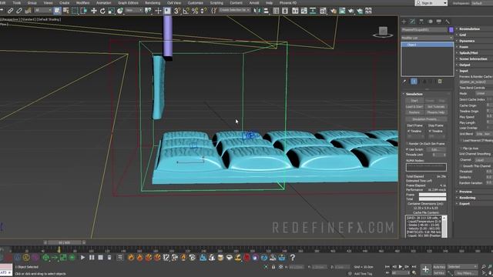Expand the Output rollout
This screenshot has height=277, width=493.
tap(464, 65)
